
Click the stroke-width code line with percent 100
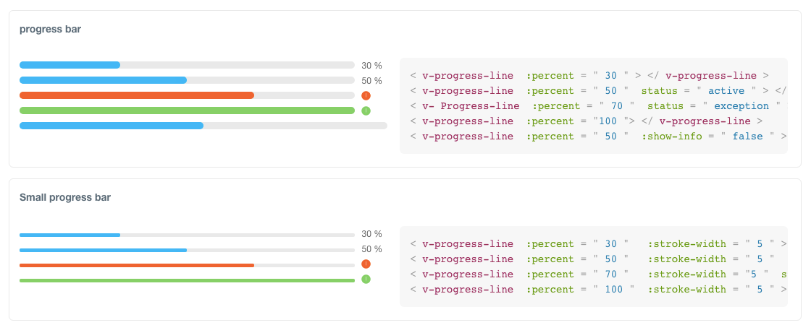coord(594,290)
